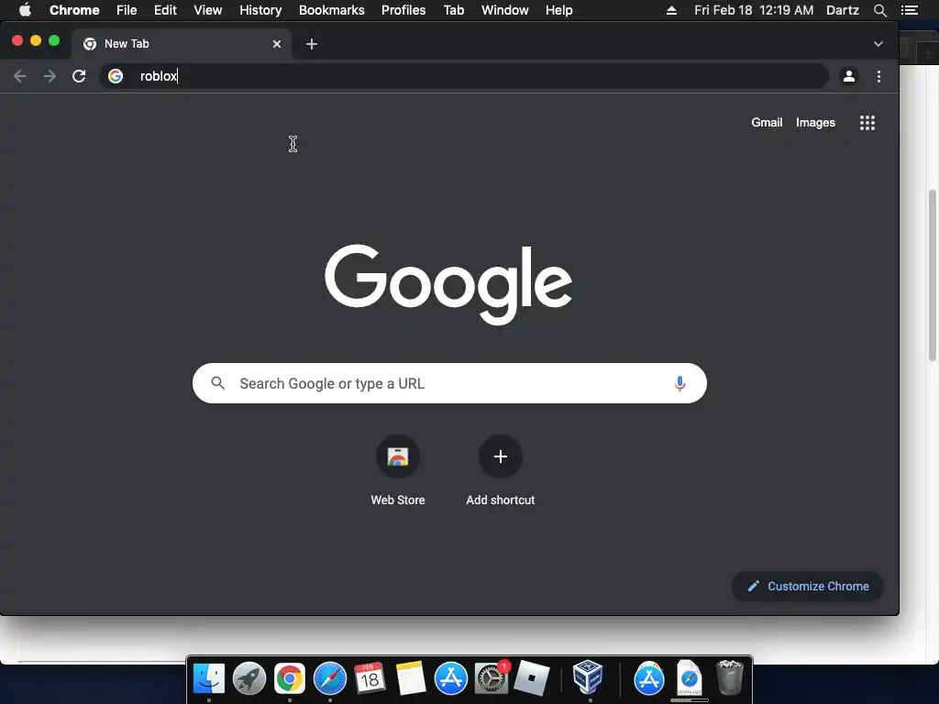Open the File menu

127,10
